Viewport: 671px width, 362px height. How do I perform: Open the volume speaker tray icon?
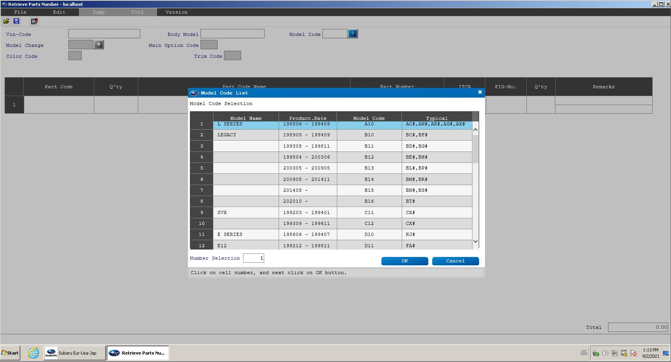[x=605, y=353]
